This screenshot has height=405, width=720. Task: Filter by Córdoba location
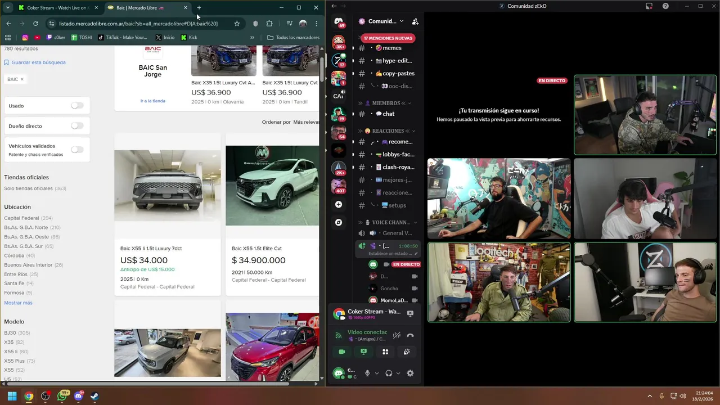14,256
